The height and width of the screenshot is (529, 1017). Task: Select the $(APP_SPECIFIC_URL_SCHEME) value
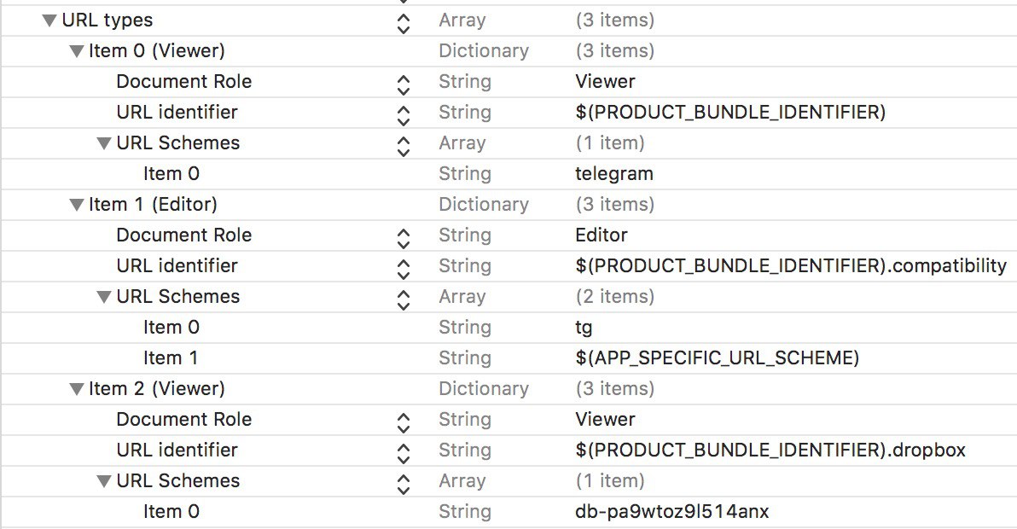click(717, 358)
